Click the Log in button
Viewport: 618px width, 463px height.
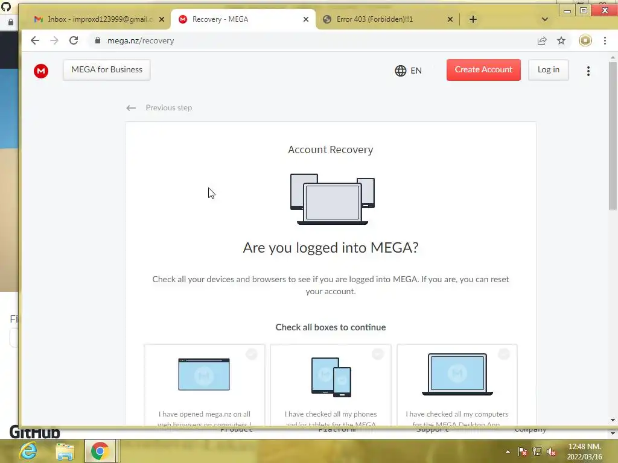tap(548, 70)
